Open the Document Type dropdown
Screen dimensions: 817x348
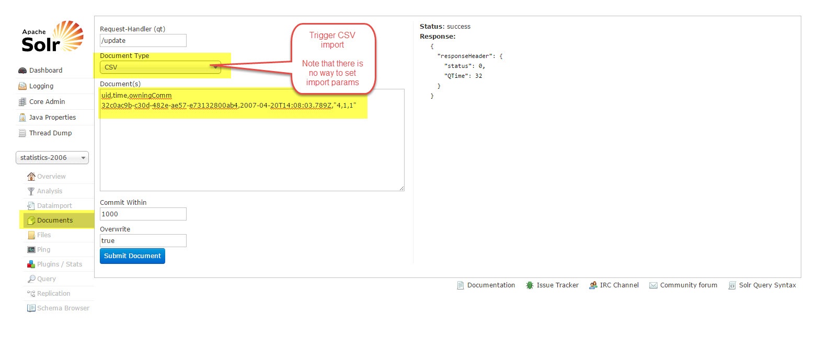coord(160,67)
